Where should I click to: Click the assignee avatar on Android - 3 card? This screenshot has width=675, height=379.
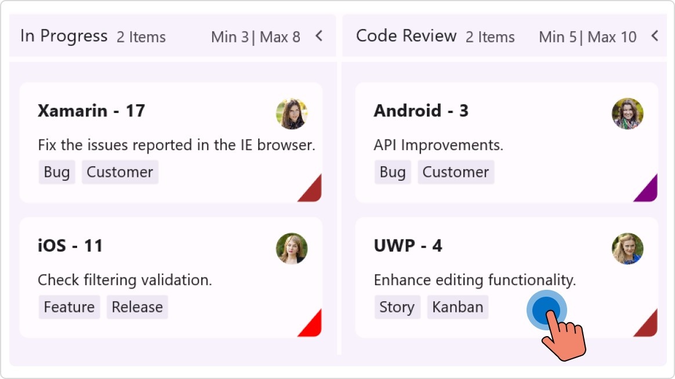627,114
